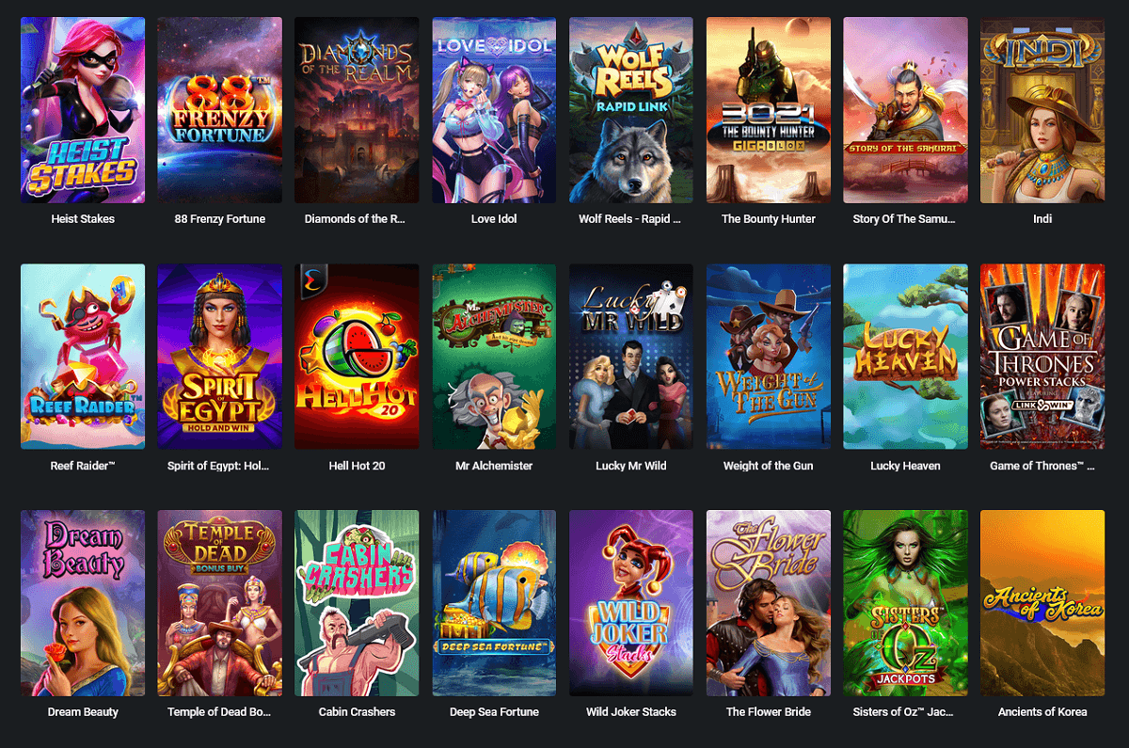Click the Spirit of Egypt cover image
This screenshot has height=748, width=1129.
point(220,357)
